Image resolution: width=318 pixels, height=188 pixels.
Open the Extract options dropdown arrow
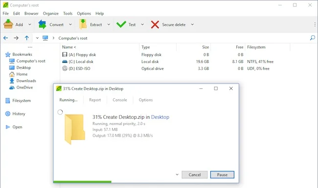109,24
